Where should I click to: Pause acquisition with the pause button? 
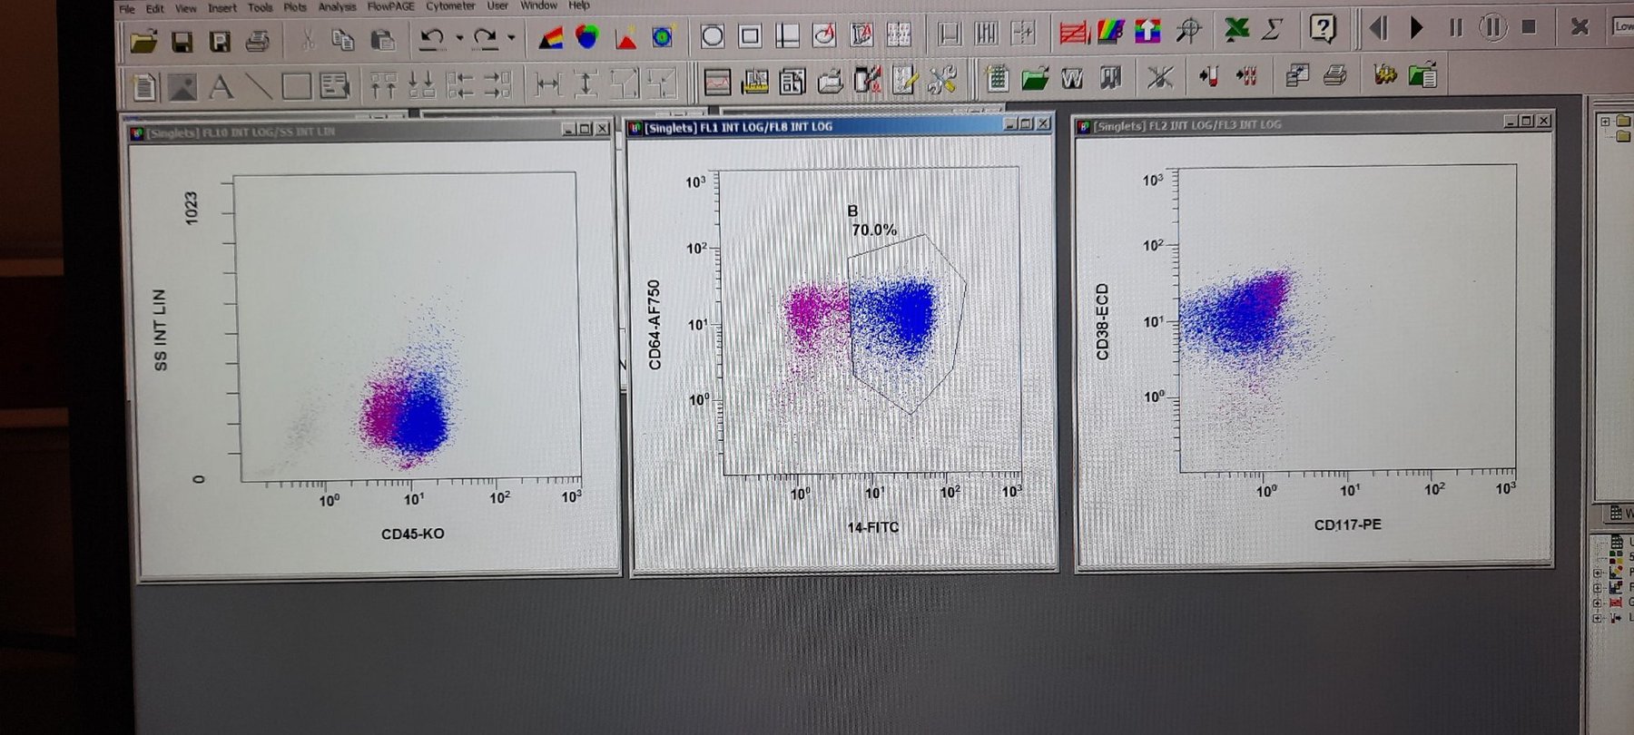[1456, 28]
